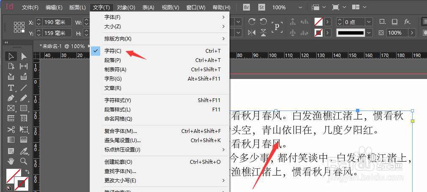Choose 字形(G) from the menu
This screenshot has width=427, height=192.
coord(159,79)
